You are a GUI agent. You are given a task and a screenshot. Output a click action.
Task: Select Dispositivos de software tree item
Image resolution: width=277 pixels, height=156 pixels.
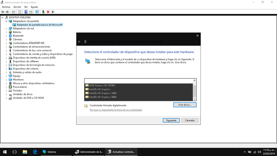(26, 61)
